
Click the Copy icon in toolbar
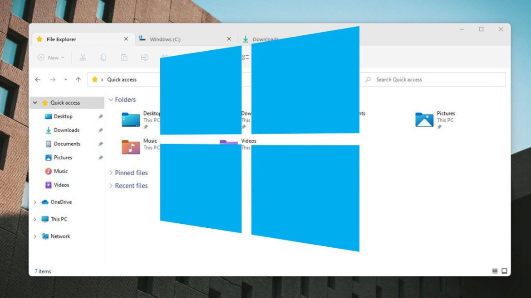tap(103, 58)
